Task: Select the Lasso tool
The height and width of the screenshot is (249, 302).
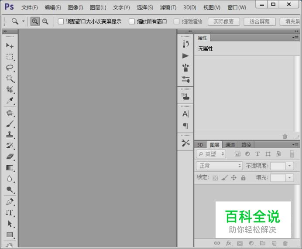Action: [10, 68]
